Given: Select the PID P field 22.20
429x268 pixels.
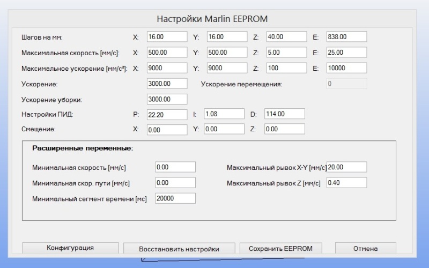Looking at the screenshot, I should click(x=167, y=115).
